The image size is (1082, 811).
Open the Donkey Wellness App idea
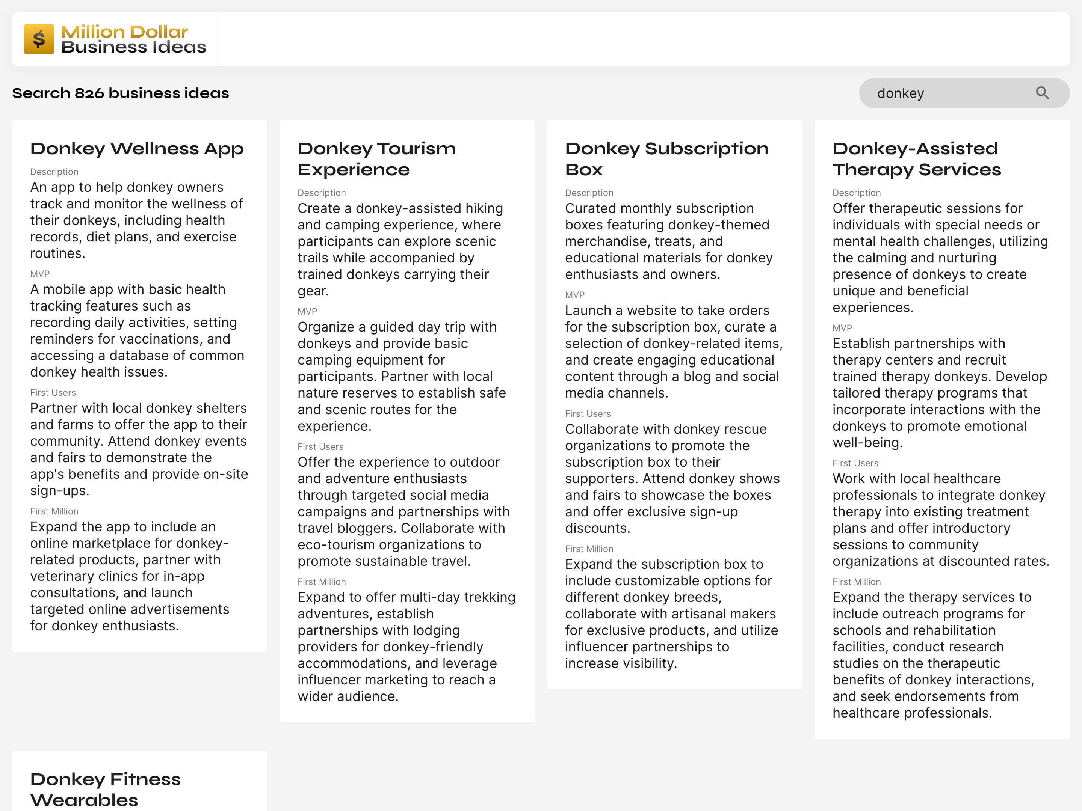pos(137,148)
